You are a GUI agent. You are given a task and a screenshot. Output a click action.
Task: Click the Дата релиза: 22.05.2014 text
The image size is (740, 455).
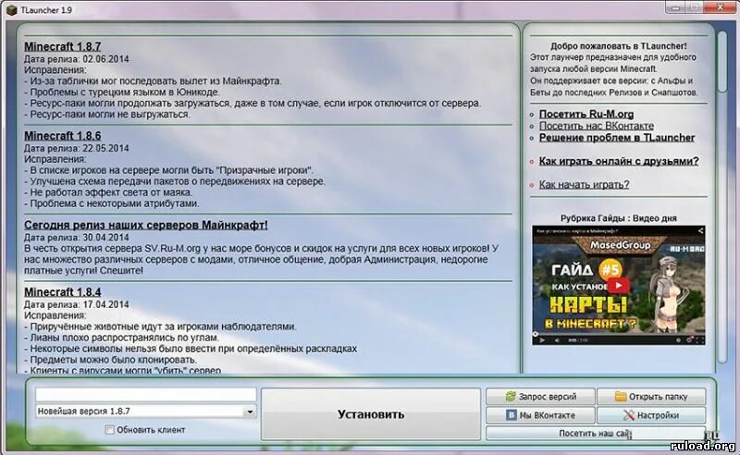click(x=77, y=148)
